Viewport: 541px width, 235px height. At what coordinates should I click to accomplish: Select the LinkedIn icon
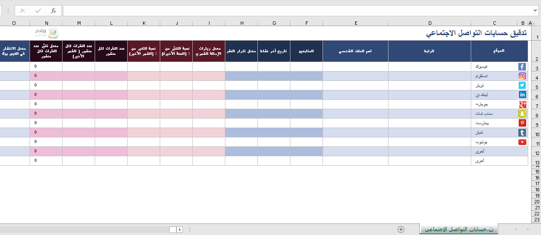(x=522, y=95)
